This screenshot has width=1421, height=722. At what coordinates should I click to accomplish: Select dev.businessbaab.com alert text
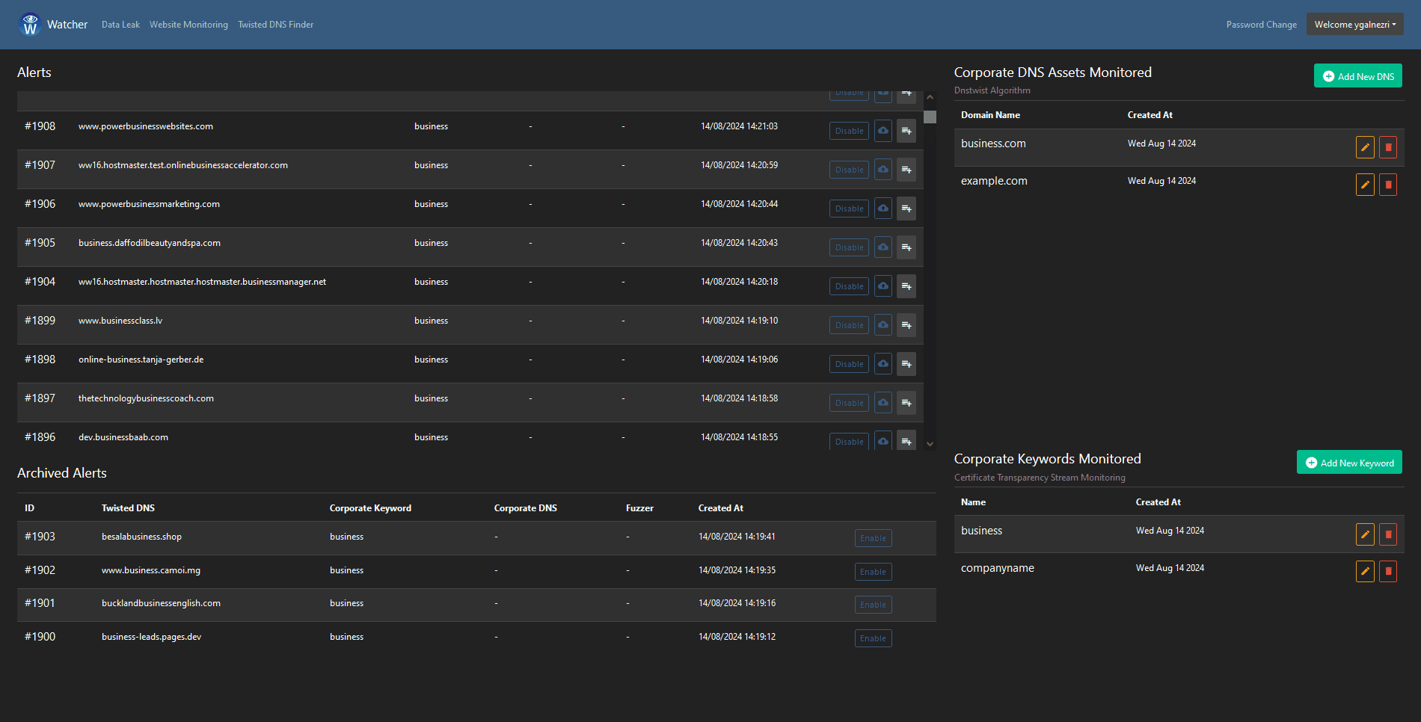123,437
